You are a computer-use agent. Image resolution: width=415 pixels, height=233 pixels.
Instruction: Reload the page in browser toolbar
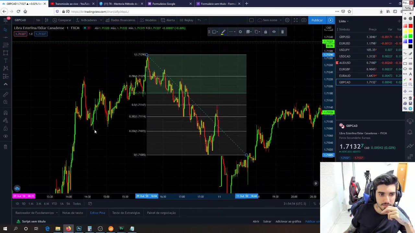[18, 11]
